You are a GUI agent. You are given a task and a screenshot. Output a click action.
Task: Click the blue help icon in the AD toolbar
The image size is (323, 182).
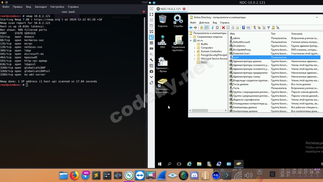[x=243, y=28]
